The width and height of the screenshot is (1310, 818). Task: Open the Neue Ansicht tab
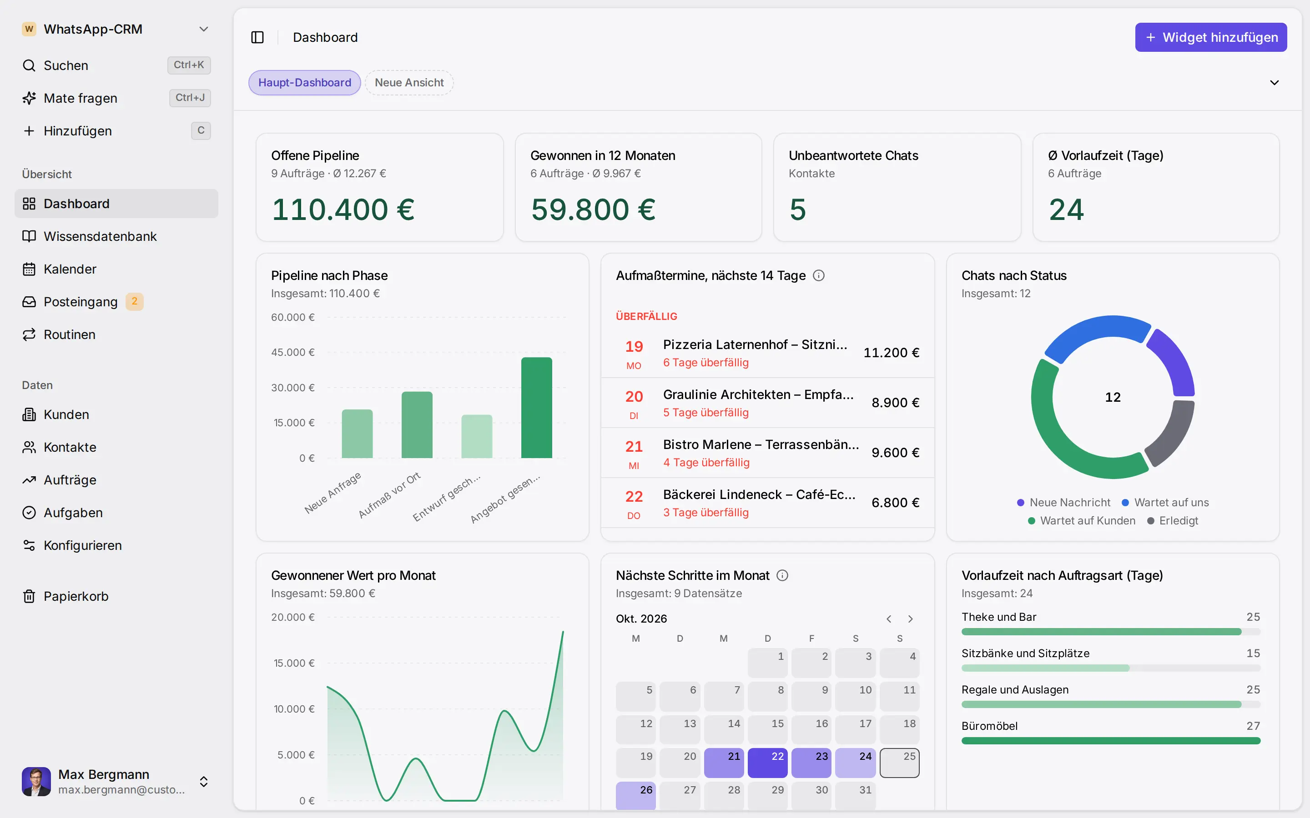[409, 83]
